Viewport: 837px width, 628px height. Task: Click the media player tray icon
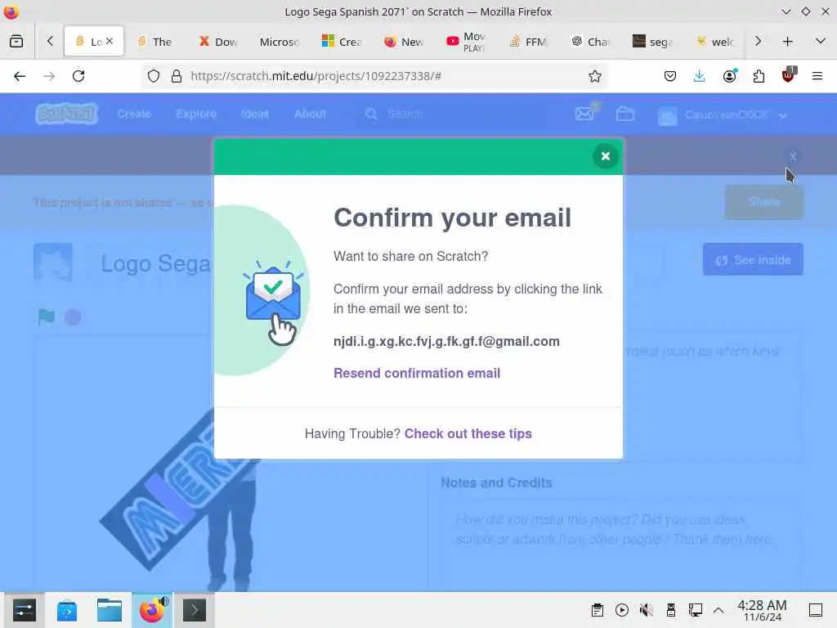pos(622,610)
